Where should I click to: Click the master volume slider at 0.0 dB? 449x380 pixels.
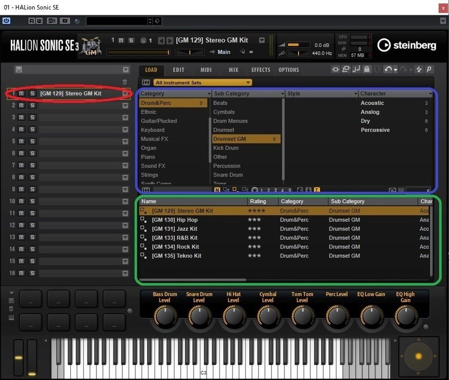(298, 45)
